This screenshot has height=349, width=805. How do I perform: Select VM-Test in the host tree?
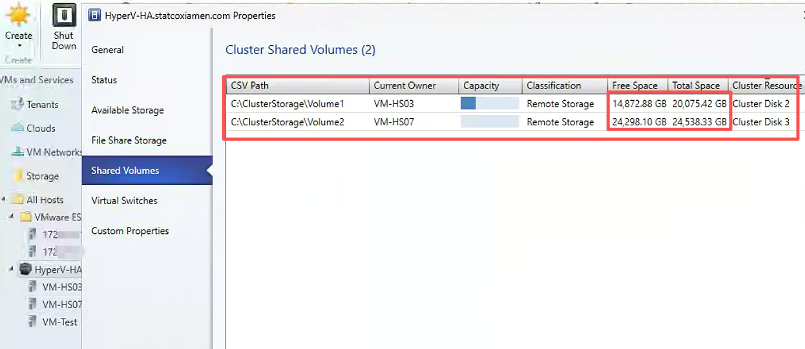60,322
